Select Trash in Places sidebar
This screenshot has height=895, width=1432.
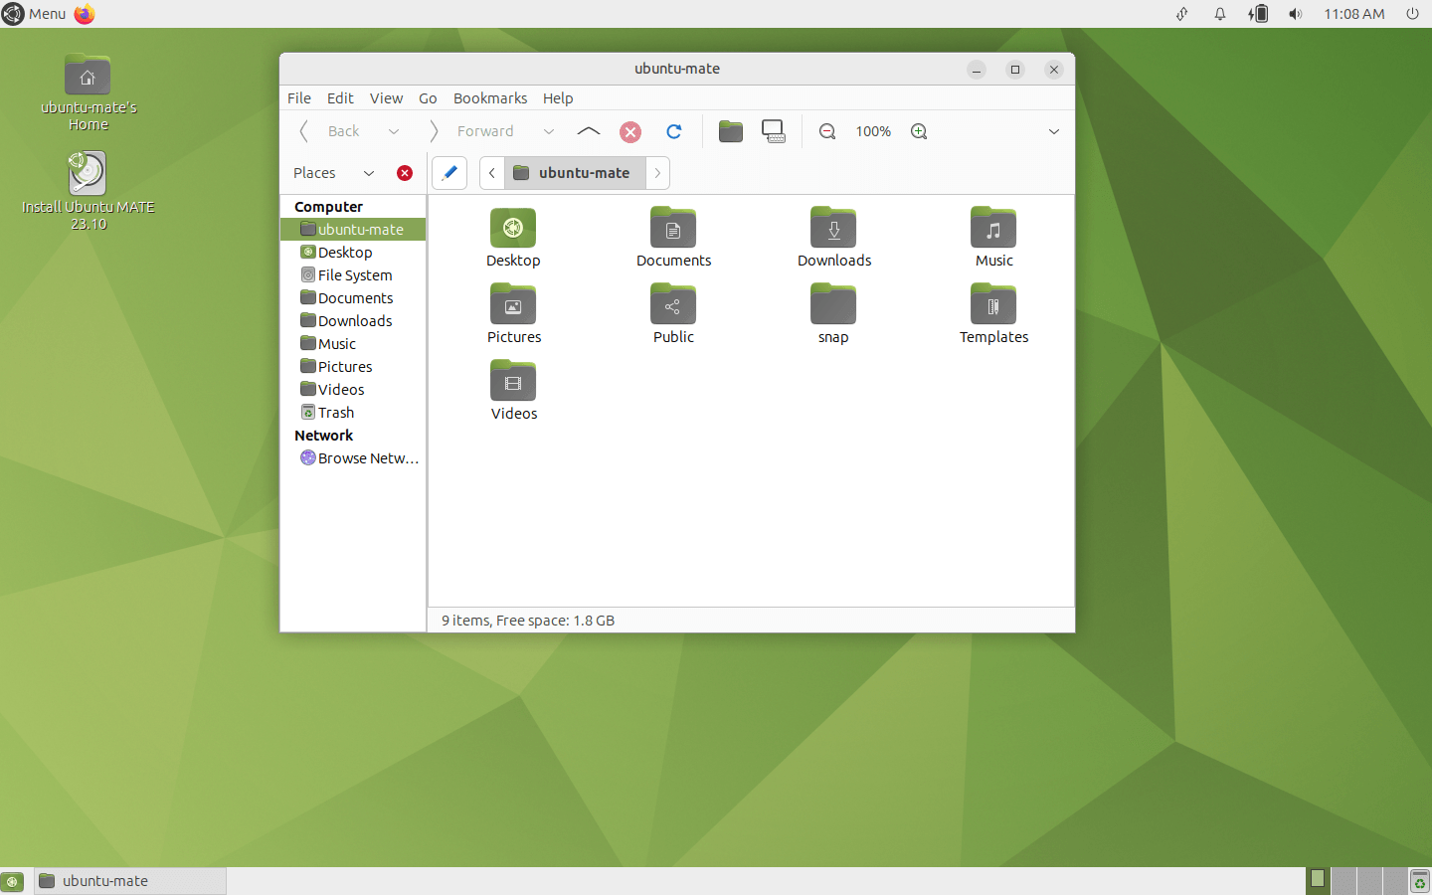pos(353,413)
